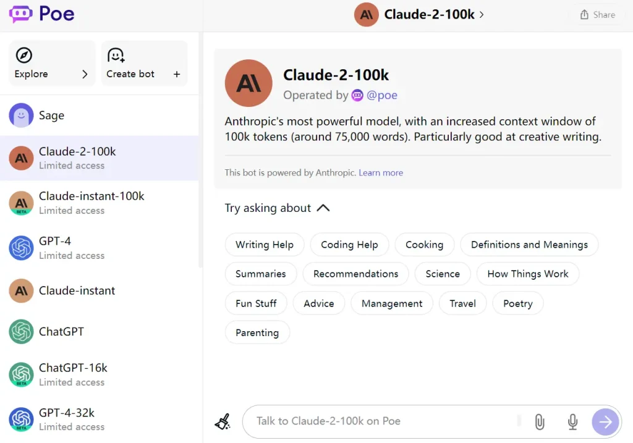Screen dimensions: 633x443
Task: Click the sidebar scrollbar thumb
Action: pyautogui.click(x=200, y=150)
